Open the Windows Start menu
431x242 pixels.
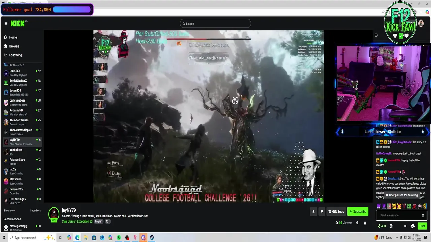[x=4, y=238]
